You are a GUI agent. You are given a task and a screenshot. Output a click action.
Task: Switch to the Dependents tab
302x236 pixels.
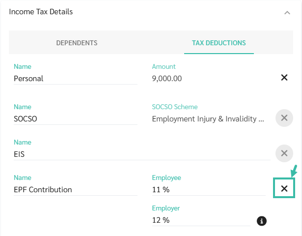[x=77, y=43]
